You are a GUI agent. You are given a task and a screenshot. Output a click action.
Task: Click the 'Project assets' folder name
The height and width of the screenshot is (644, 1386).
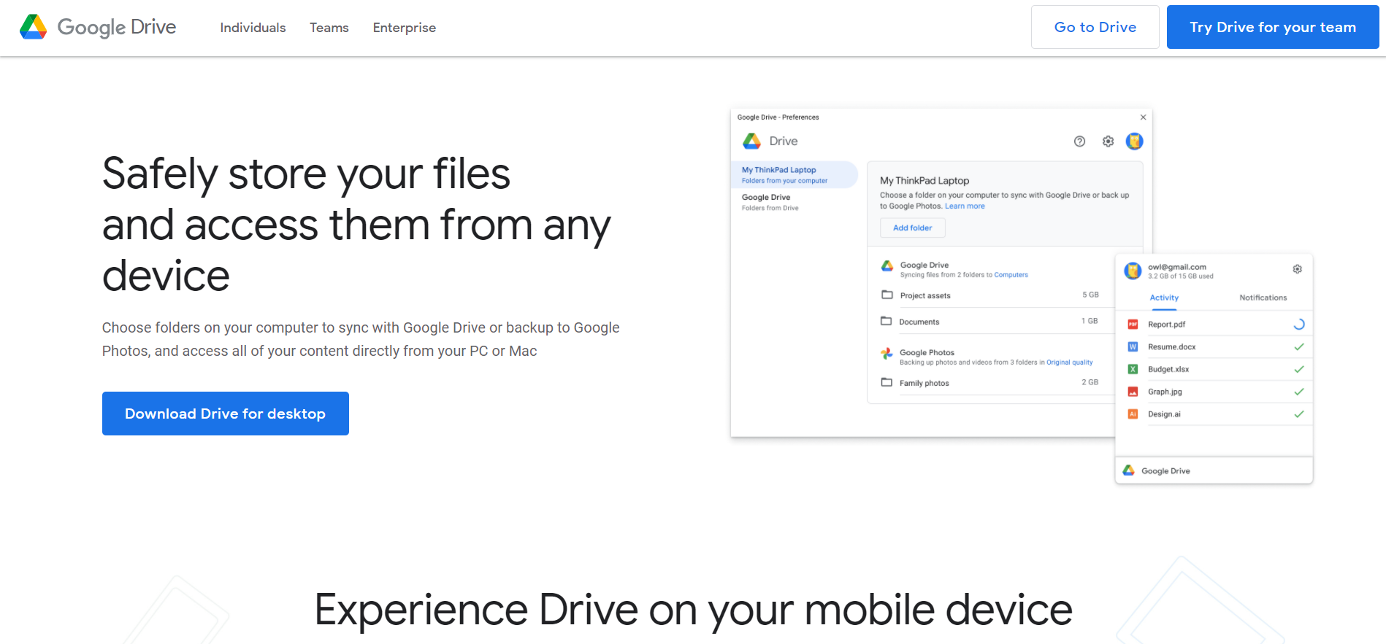coord(925,296)
